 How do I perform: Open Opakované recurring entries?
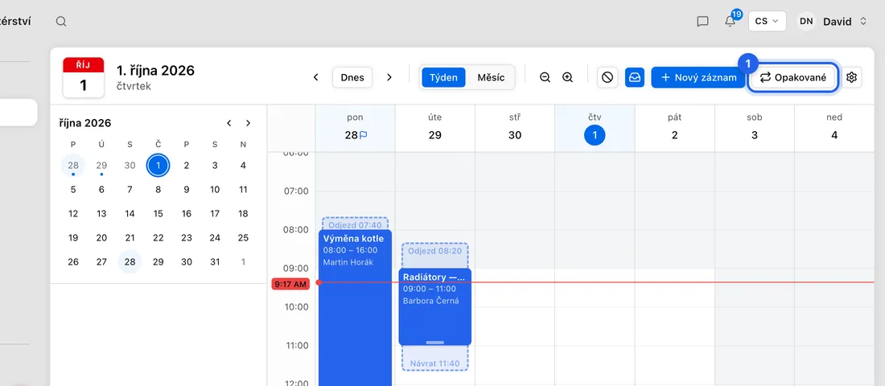792,77
